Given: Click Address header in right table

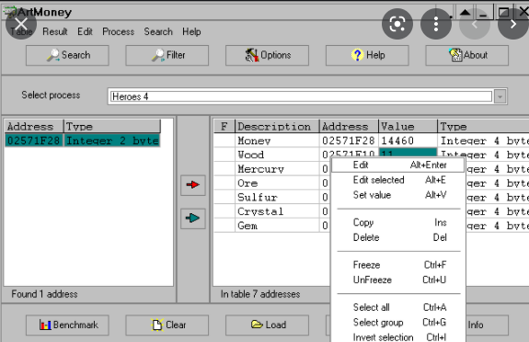Looking at the screenshot, I should pos(349,127).
